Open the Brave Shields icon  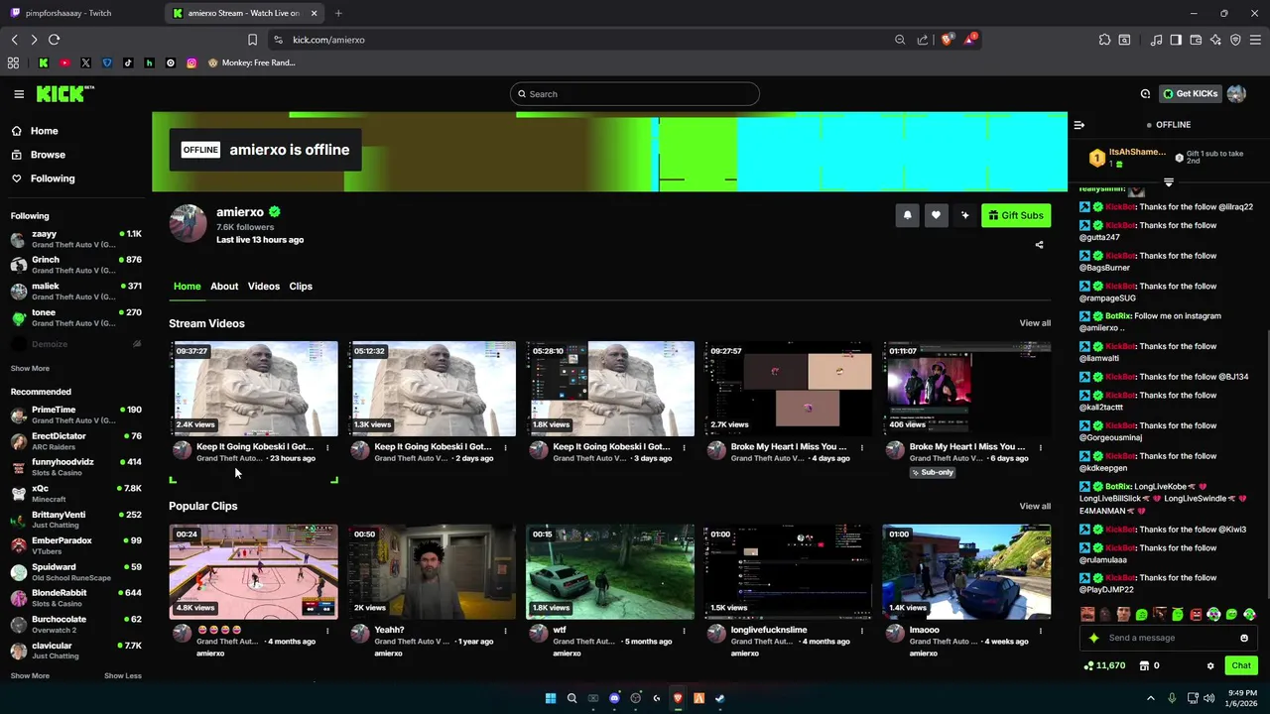(x=948, y=40)
